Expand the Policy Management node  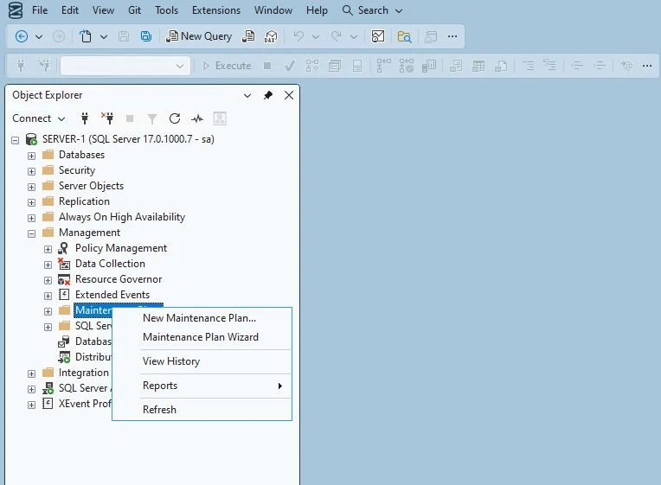(x=48, y=250)
